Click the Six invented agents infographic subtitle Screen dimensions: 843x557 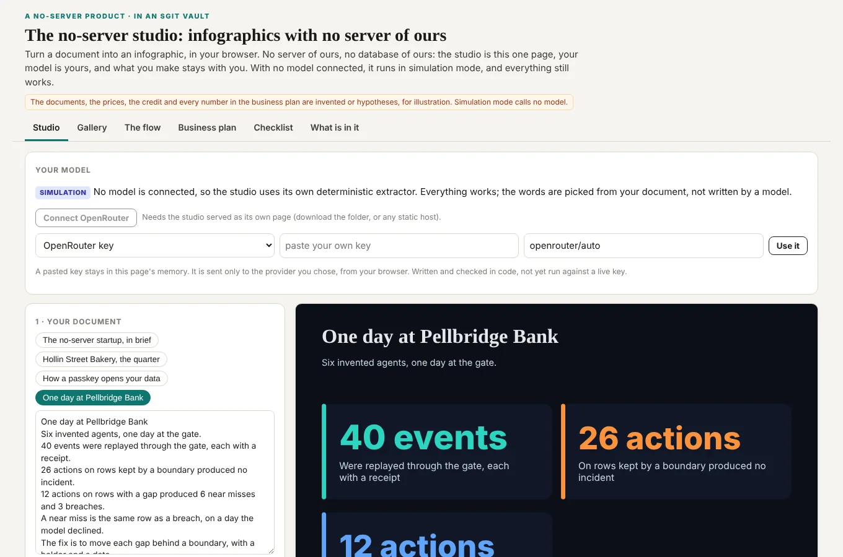click(x=409, y=363)
